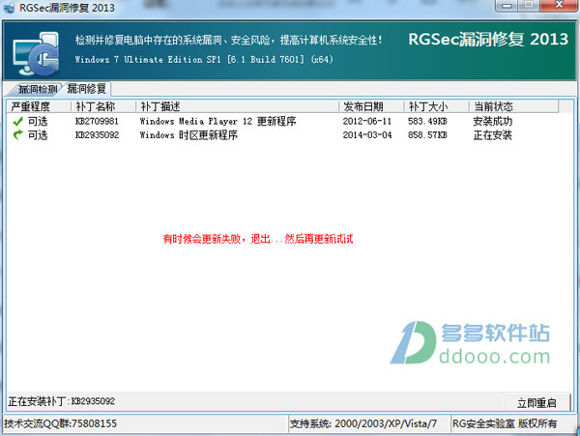Image resolution: width=580 pixels, height=436 pixels.
Task: Click status 正在安装
Action: coord(492,135)
